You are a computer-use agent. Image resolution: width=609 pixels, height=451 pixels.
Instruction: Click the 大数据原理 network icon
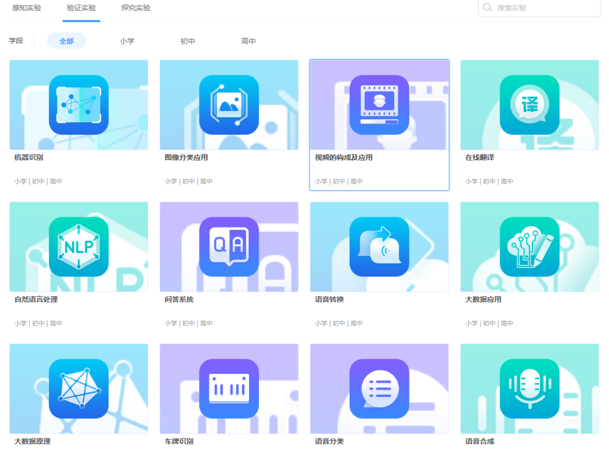coord(78,389)
